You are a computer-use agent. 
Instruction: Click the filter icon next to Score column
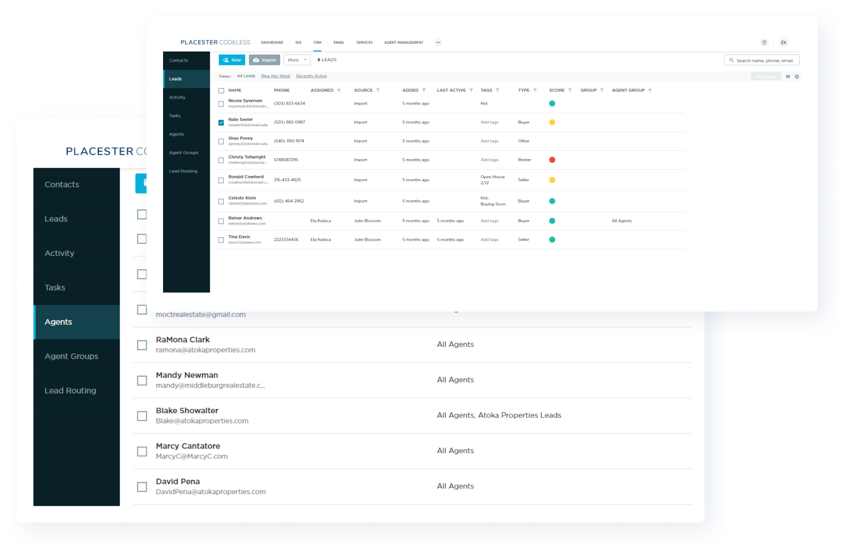[570, 91]
